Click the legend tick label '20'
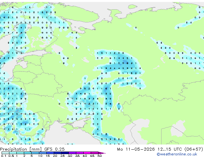This screenshot has width=204, height=157. (55, 156)
